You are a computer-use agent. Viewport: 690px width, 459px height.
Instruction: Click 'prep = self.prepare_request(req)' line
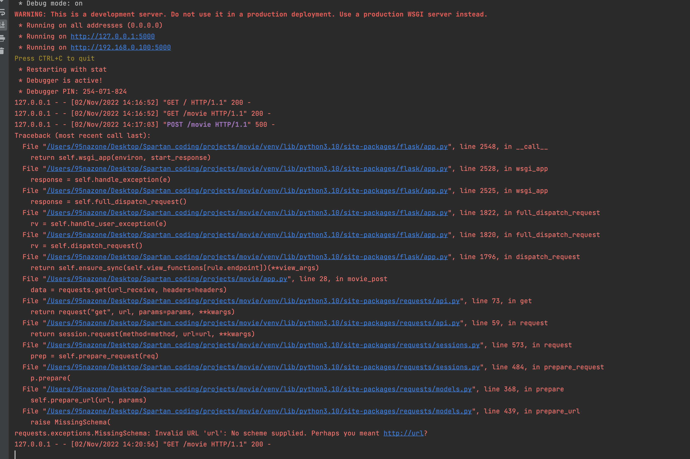(x=95, y=356)
